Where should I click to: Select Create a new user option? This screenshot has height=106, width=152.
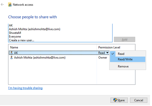(21, 40)
